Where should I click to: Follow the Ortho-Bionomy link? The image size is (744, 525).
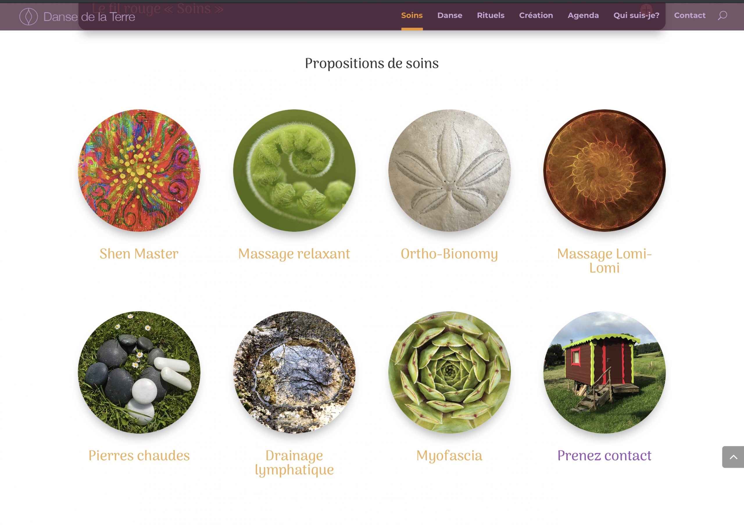click(449, 254)
